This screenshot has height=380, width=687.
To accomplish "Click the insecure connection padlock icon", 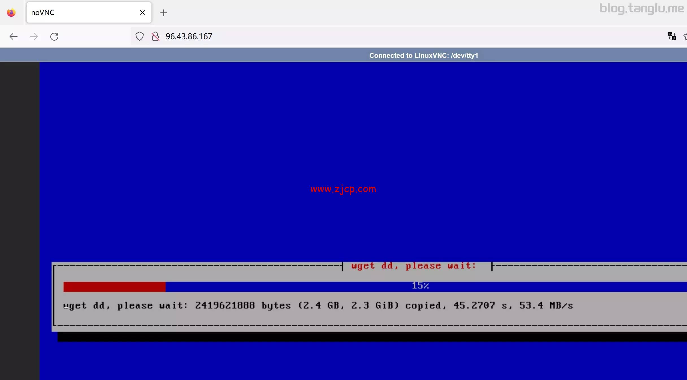I will coord(155,36).
